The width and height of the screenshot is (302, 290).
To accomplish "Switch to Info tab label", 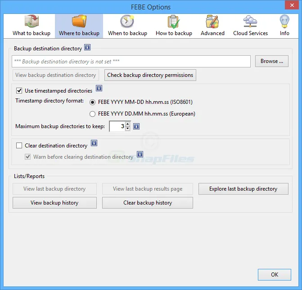I will coord(284,33).
